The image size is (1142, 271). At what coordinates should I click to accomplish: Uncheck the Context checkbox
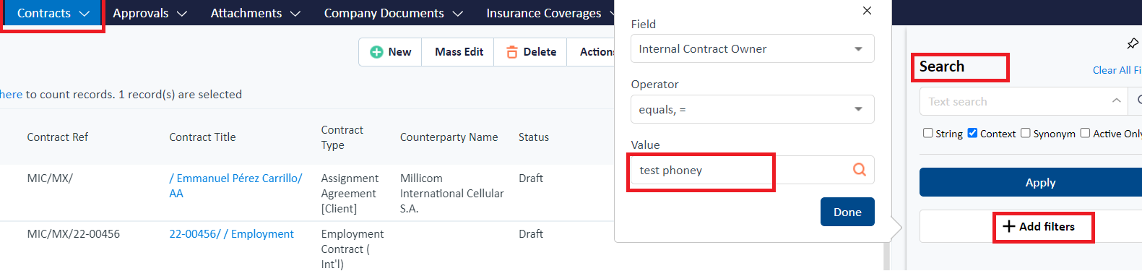coord(973,133)
